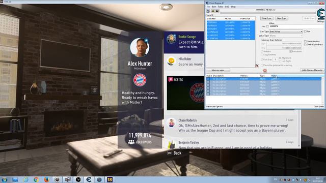Click the Fast Scan alignment value field
The width and height of the screenshot is (326, 183).
276,59
